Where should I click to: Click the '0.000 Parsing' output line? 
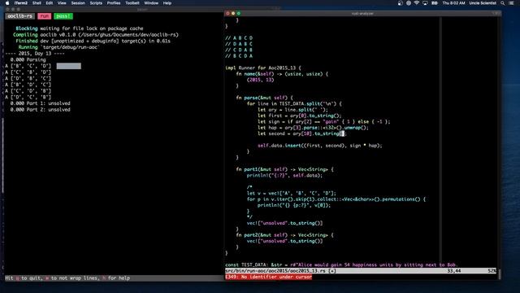tap(28, 59)
